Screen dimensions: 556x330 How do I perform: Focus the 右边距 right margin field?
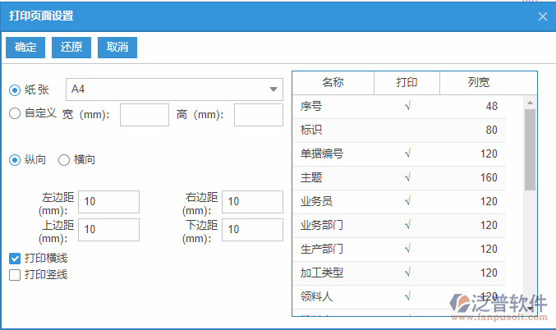(252, 202)
